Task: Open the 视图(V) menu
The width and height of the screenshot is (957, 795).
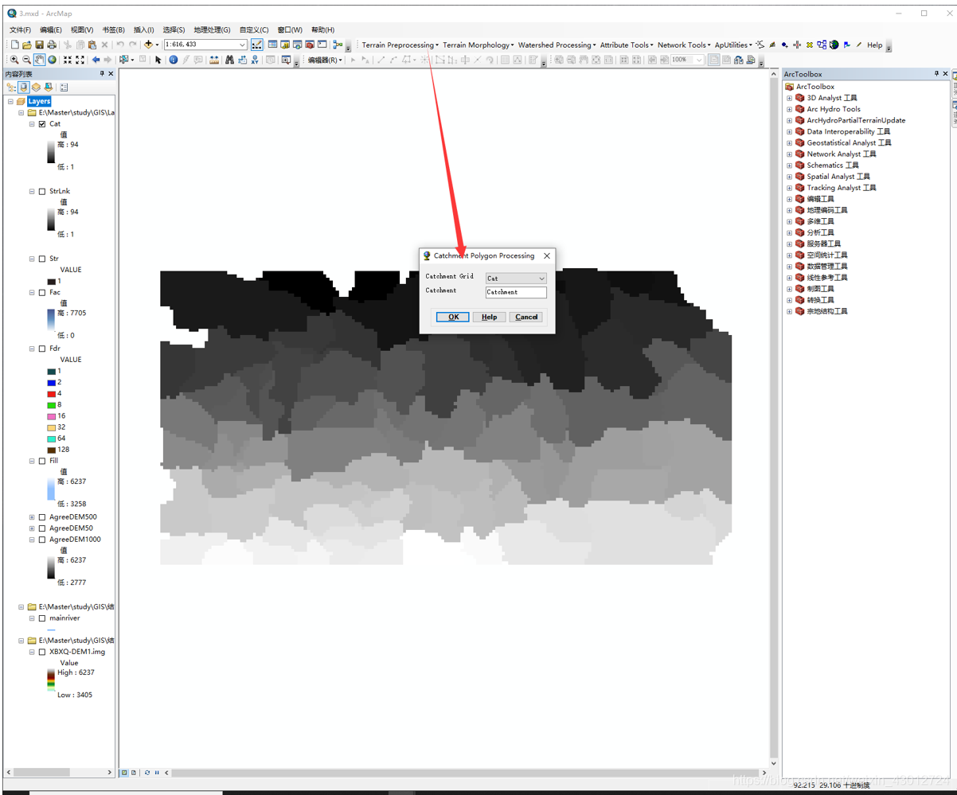Action: point(81,29)
